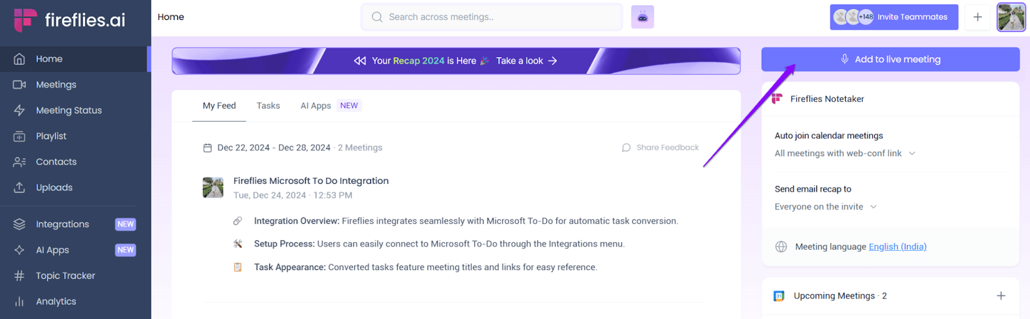1030x319 pixels.
Task: Click the 'Upcoming Meetings · 2' text
Action: (840, 296)
